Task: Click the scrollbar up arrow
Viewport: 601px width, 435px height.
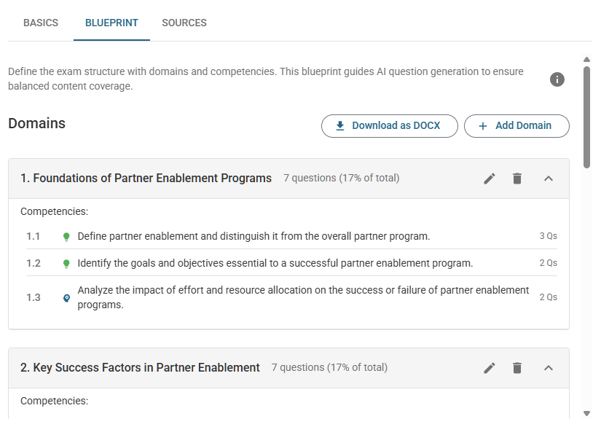Action: [x=586, y=60]
